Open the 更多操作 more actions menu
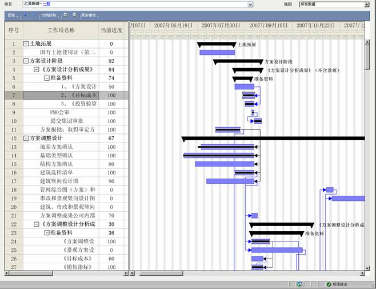Screen dimensions: 376x289 [89, 15]
